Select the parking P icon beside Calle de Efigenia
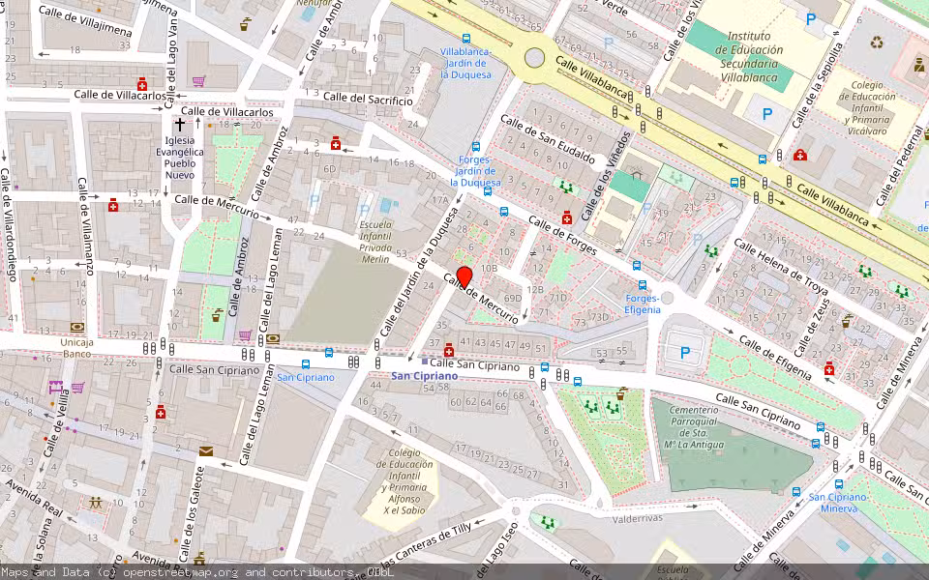929x580 pixels. [x=685, y=354]
